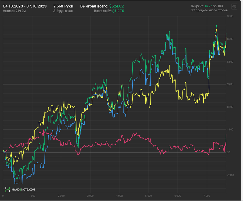Click the EV total value $510.75
Screen dimensions: 243x201
coord(118,11)
